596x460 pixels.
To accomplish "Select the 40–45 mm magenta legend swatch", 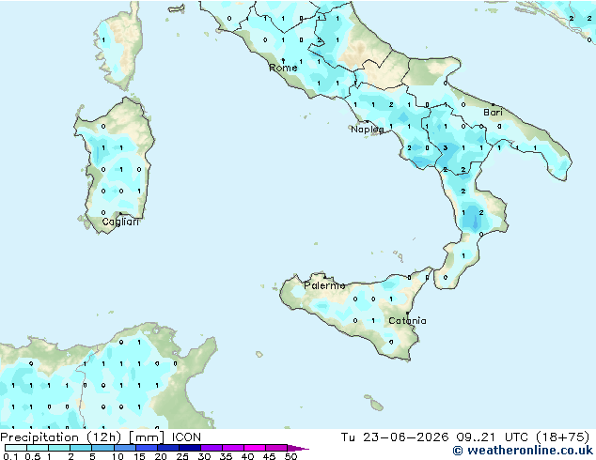I will [x=255, y=448].
